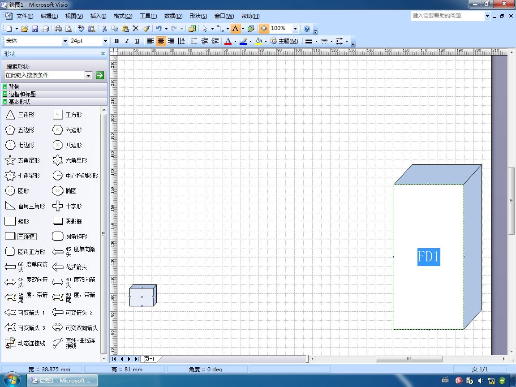This screenshot has height=387, width=516.
Task: Open the zoom level dropdown
Action: pyautogui.click(x=295, y=29)
